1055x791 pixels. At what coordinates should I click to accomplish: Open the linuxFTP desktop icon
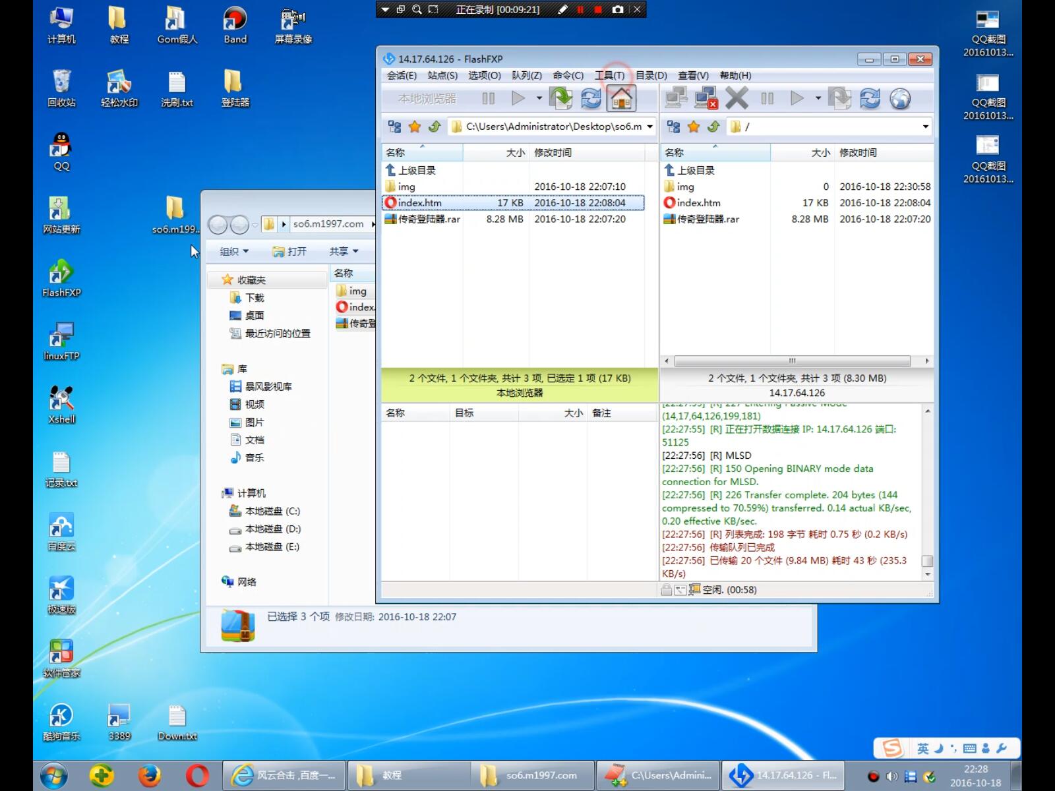[x=61, y=341]
